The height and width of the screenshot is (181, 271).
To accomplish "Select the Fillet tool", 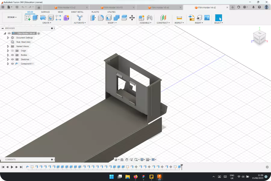I will pyautogui.click(x=101, y=18).
